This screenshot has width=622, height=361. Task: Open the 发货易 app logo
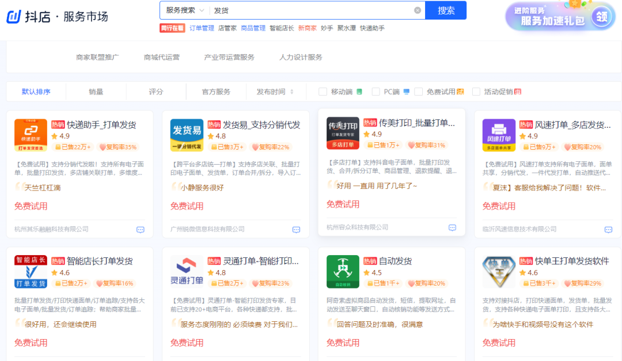pos(187,135)
